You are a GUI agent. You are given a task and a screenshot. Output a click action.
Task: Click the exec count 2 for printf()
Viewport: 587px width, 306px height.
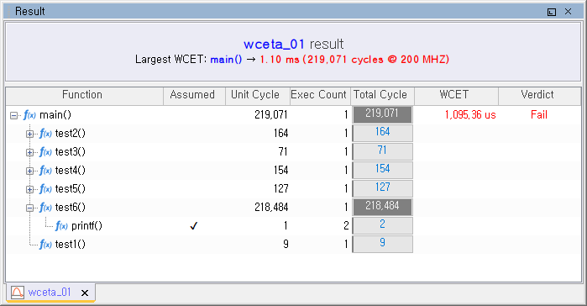pyautogui.click(x=346, y=226)
